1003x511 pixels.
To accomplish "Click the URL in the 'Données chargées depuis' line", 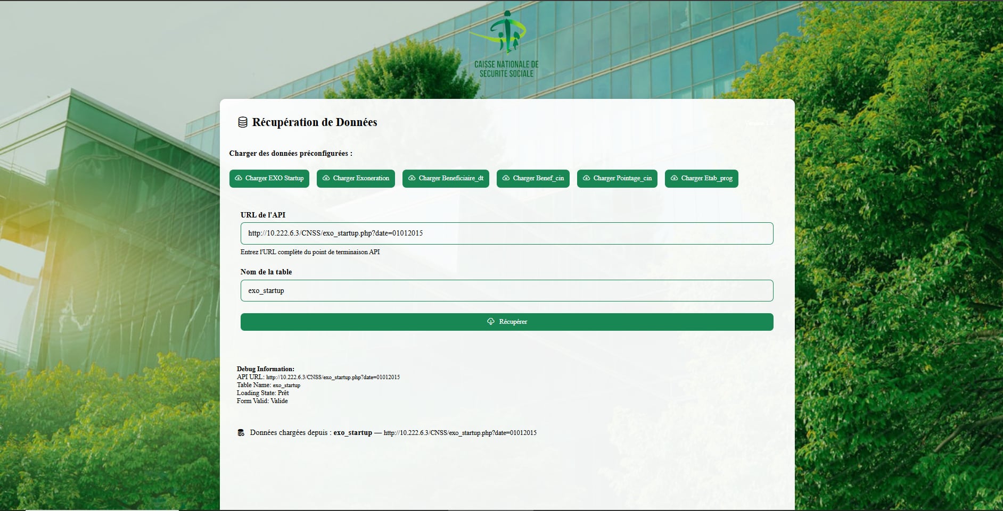I will point(460,433).
